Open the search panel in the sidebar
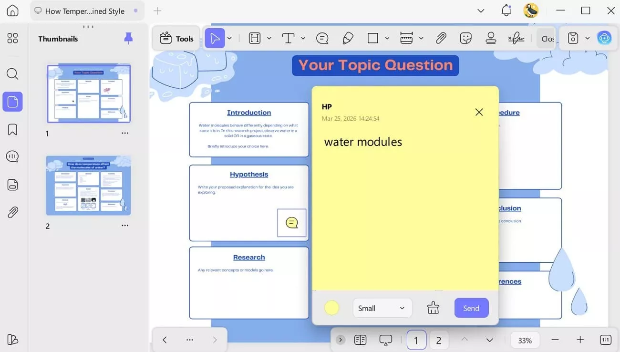Viewport: 620px width, 352px height. [12, 73]
